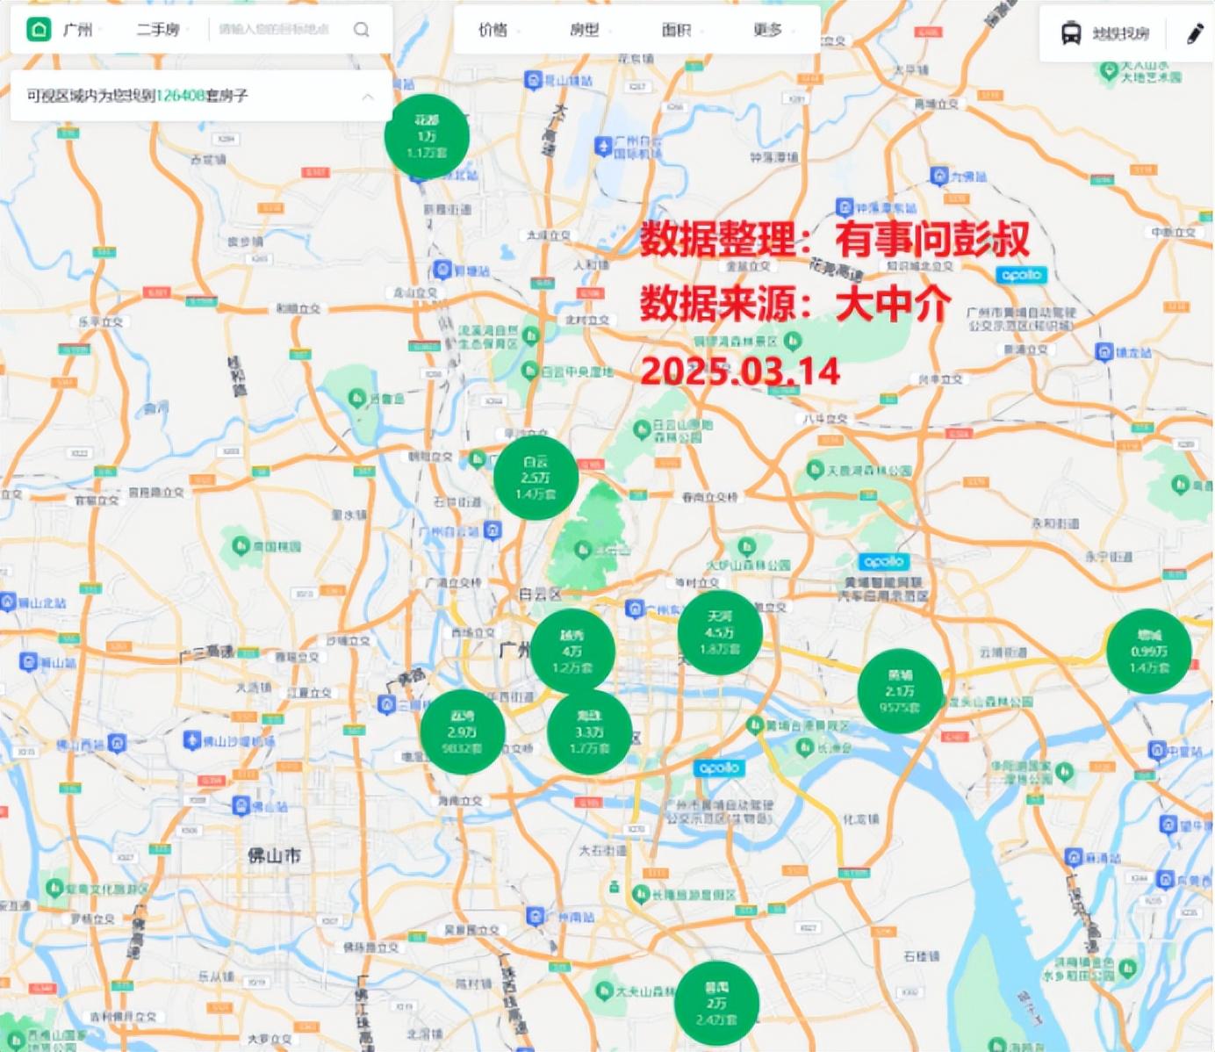Select the pencil draw-area tool
Image resolution: width=1215 pixels, height=1052 pixels.
click(x=1195, y=34)
